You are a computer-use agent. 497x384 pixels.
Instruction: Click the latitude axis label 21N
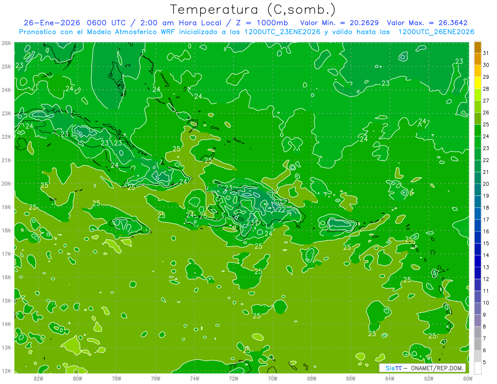[x=6, y=160]
